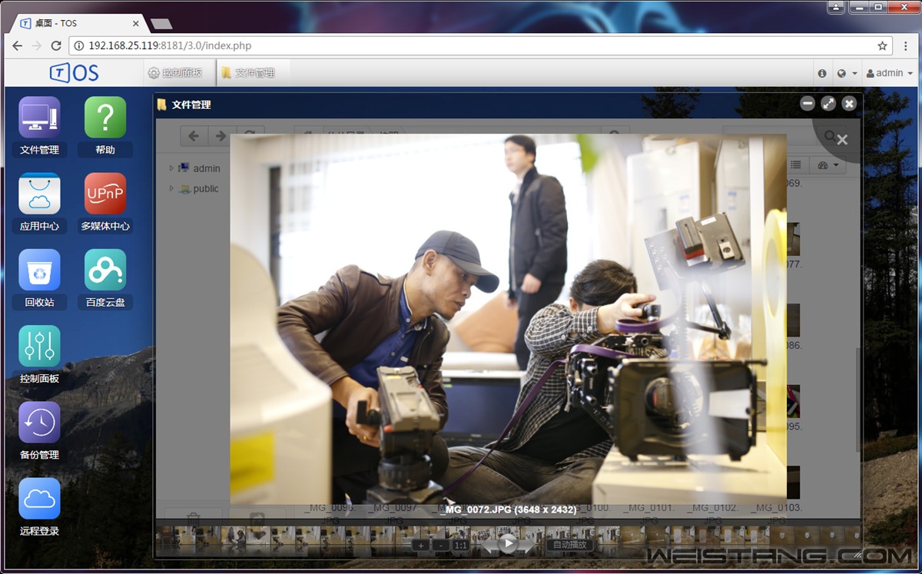922x574 pixels.
Task: Go back in the browser
Action: (x=18, y=46)
